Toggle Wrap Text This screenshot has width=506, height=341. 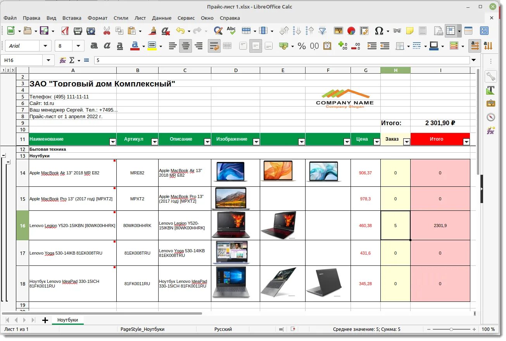[214, 46]
